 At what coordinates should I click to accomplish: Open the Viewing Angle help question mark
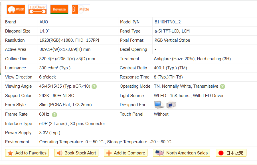94,86
